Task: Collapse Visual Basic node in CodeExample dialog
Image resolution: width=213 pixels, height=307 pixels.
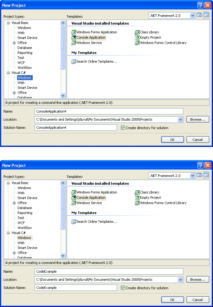Action: pos(8,183)
